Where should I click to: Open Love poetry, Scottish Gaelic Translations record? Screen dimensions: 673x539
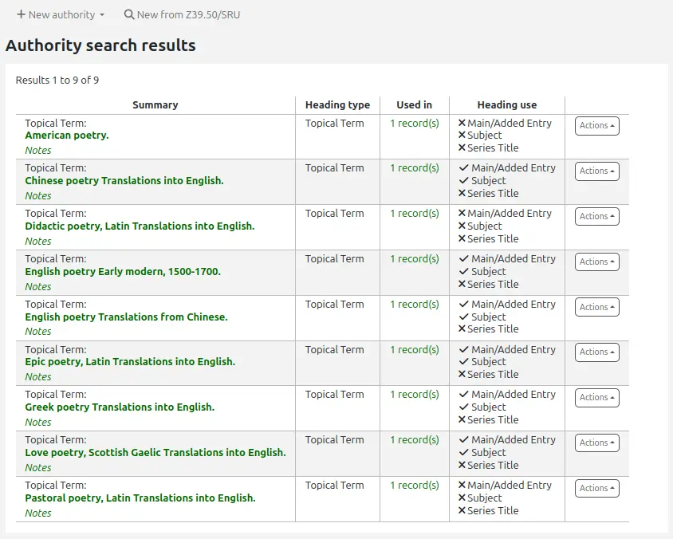[x=155, y=453]
